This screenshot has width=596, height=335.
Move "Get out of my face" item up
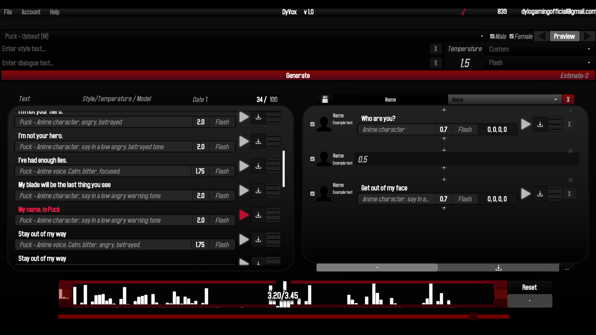click(x=444, y=179)
